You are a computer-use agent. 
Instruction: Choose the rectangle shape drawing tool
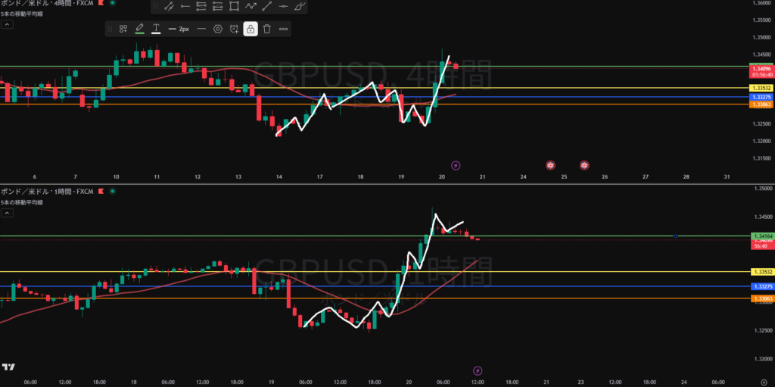click(234, 7)
